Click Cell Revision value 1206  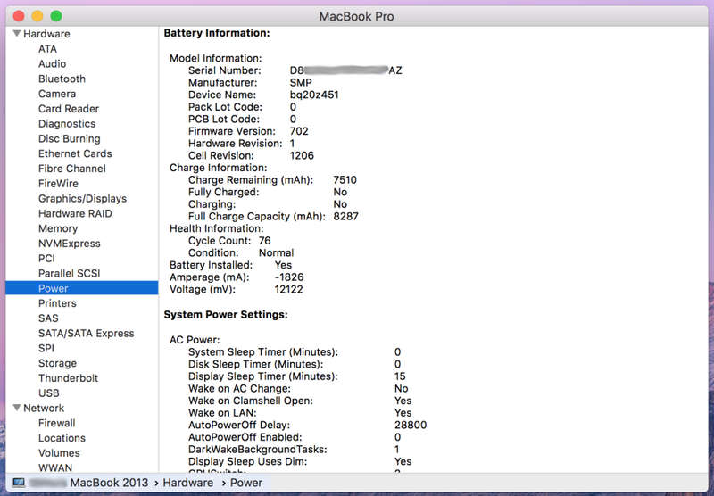[302, 155]
